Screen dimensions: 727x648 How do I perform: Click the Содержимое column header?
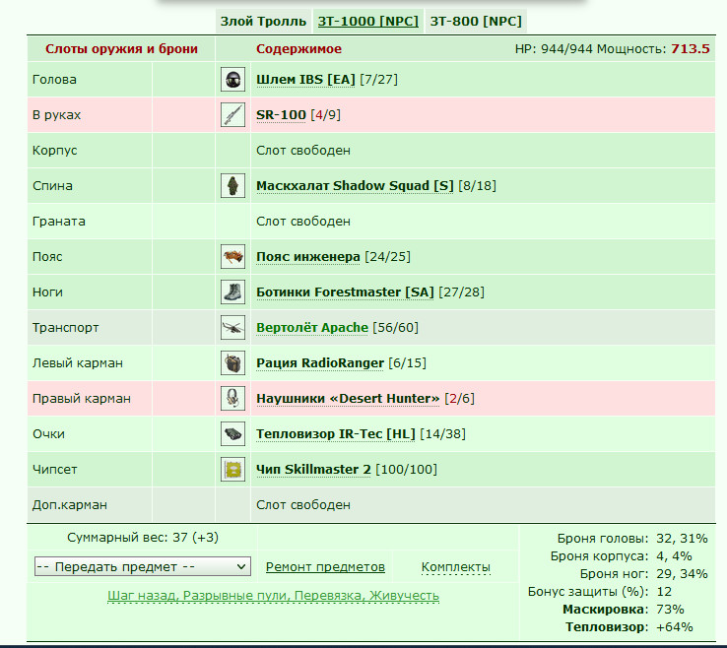click(x=298, y=48)
